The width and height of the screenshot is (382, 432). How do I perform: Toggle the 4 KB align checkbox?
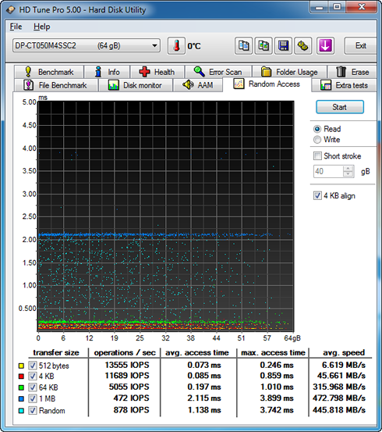click(317, 195)
